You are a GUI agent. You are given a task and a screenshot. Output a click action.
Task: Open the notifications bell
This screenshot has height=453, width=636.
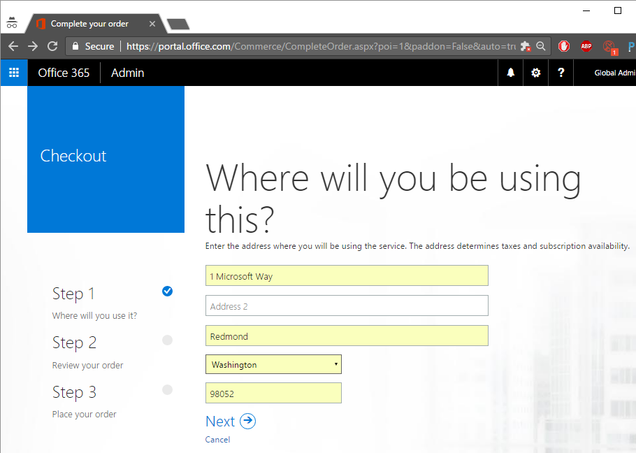pyautogui.click(x=510, y=73)
